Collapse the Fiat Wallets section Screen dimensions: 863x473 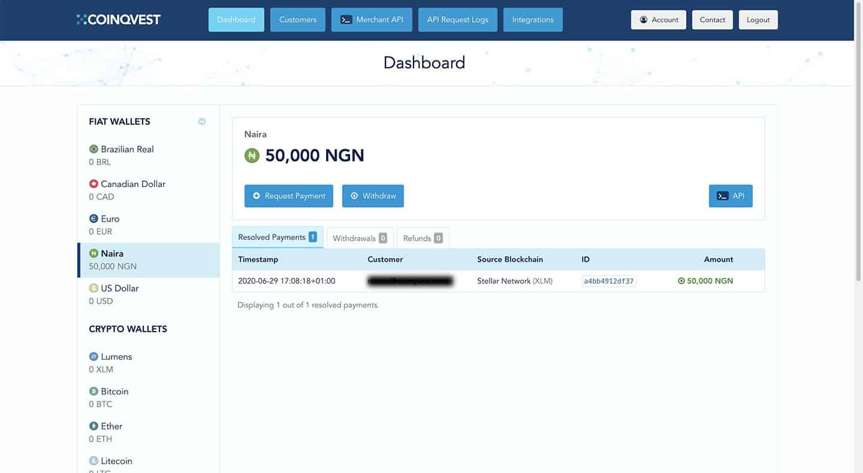click(x=202, y=122)
